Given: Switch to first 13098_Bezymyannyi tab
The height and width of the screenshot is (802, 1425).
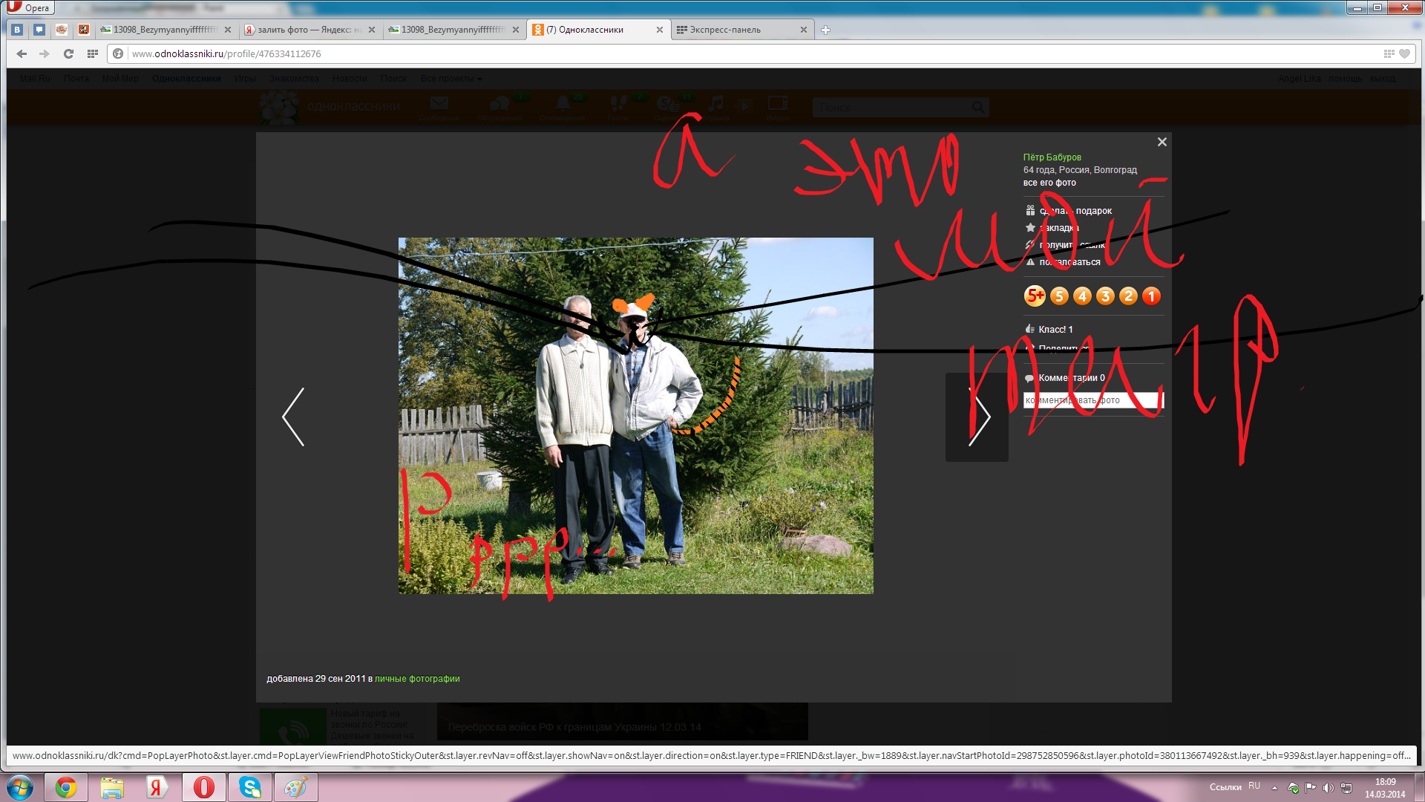Looking at the screenshot, I should 165,30.
